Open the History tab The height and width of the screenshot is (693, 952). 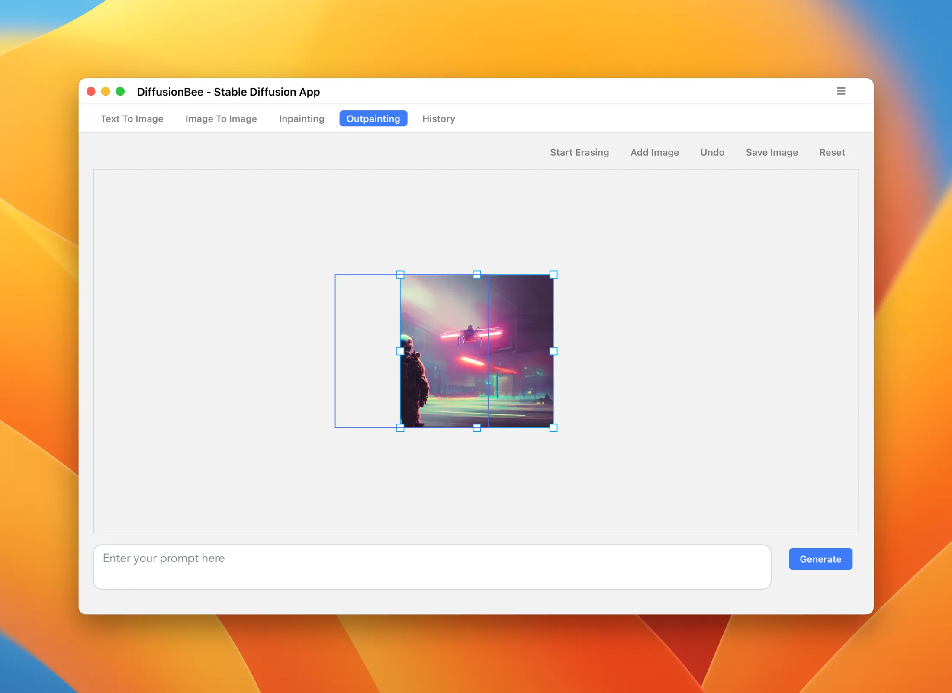(438, 119)
